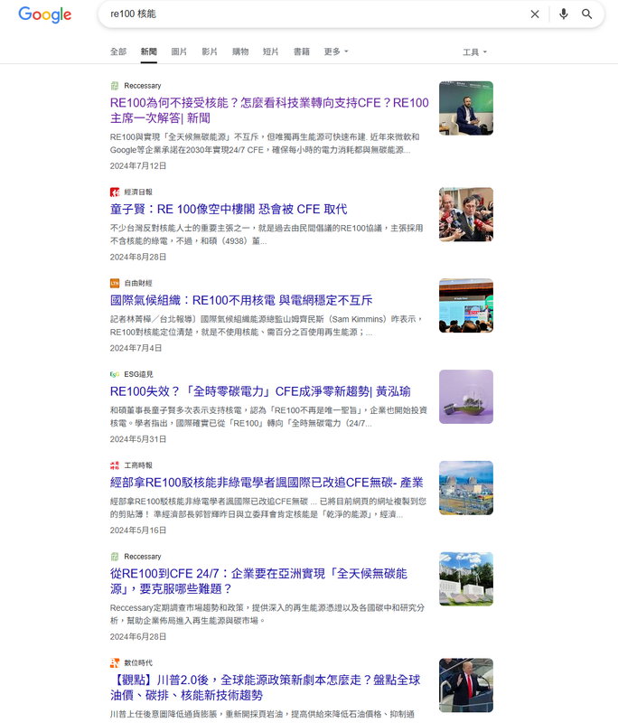This screenshot has height=723, width=618.
Task: Open the 工具 dropdown
Action: coord(474,52)
